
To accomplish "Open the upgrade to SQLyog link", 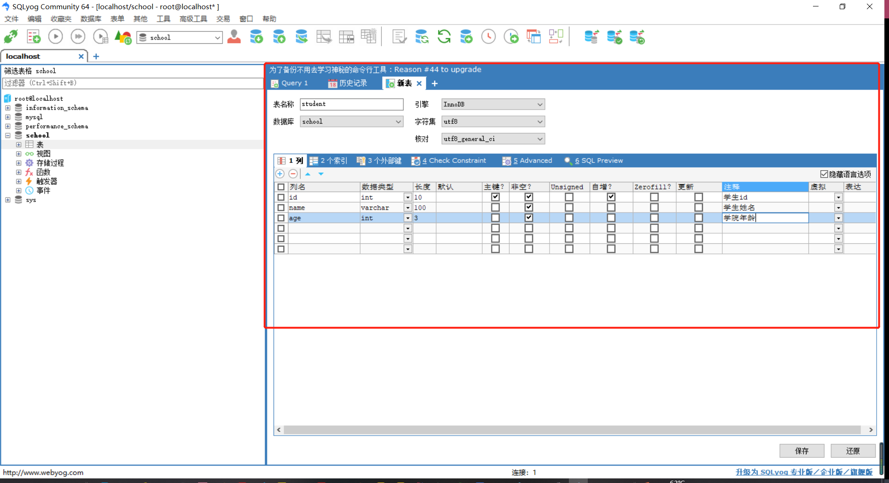I will 804,472.
